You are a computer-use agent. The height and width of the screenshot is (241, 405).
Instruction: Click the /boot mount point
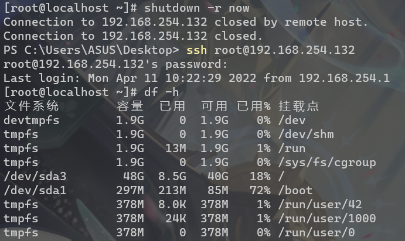[x=295, y=191]
